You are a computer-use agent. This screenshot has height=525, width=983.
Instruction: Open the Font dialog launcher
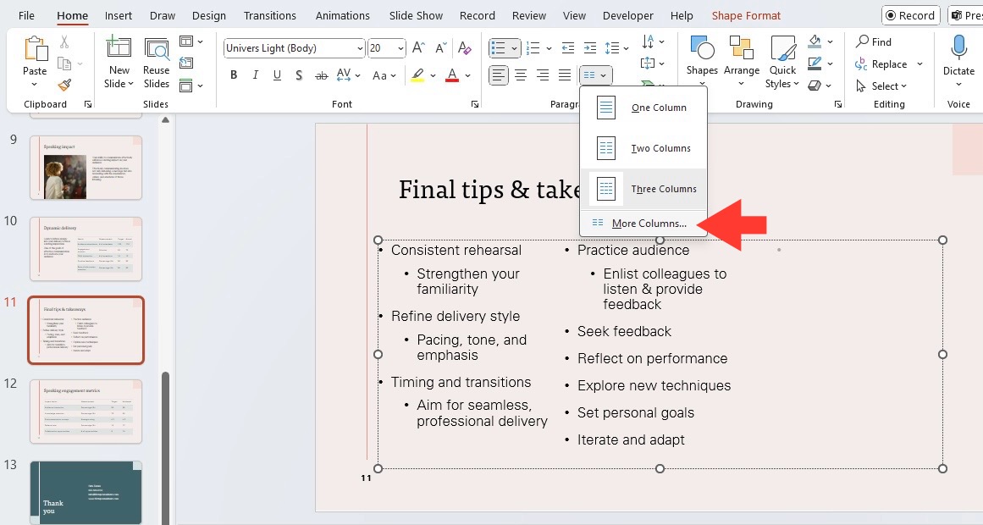click(x=475, y=104)
